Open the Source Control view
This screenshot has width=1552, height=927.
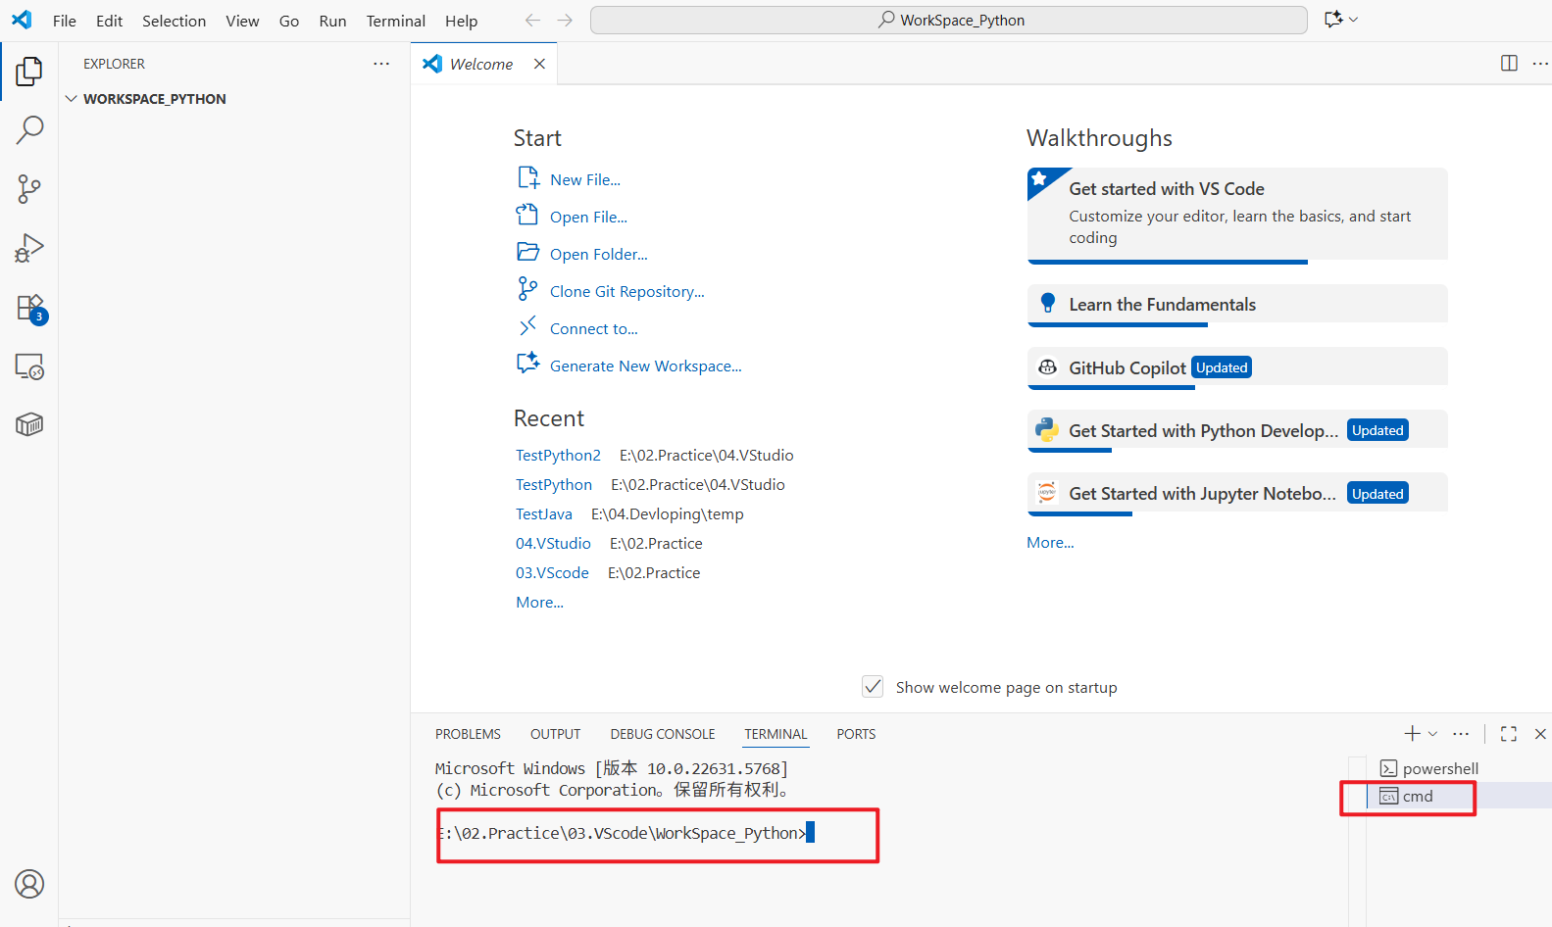tap(29, 189)
